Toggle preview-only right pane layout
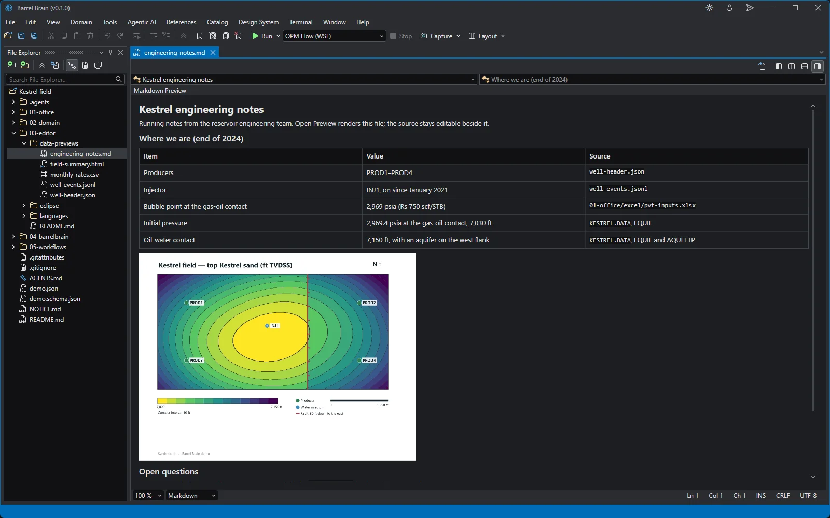This screenshot has height=518, width=830. click(x=818, y=66)
